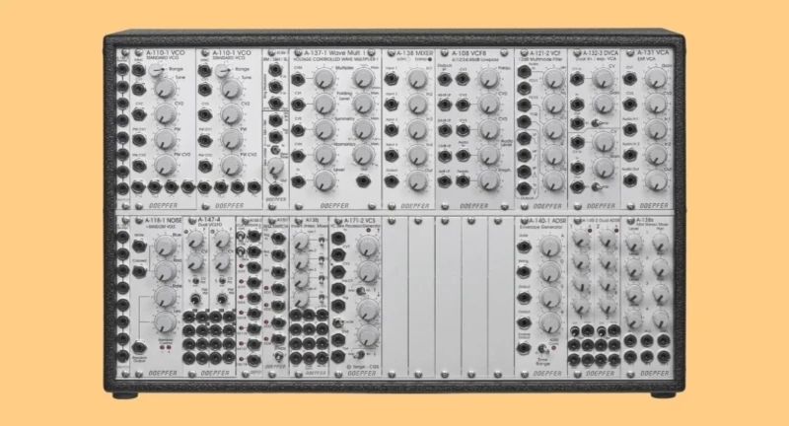Click the Red knob on the A-118-1 Noise module
789x426 pixels.
(x=165, y=271)
